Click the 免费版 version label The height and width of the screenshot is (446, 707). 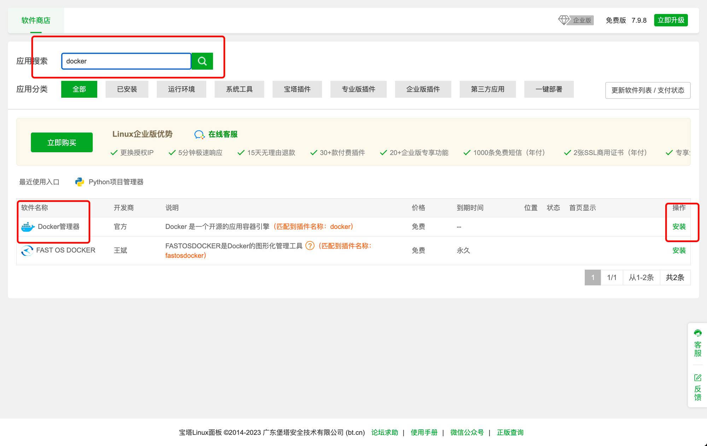pos(616,20)
